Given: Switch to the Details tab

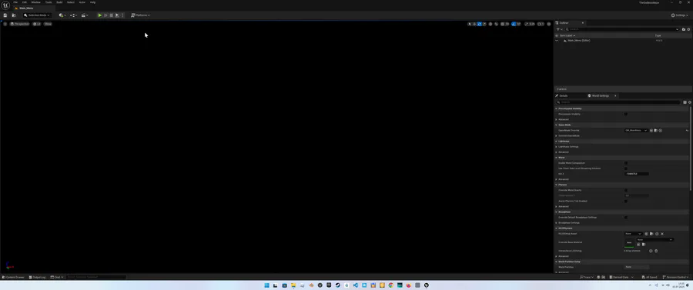Looking at the screenshot, I should (563, 96).
